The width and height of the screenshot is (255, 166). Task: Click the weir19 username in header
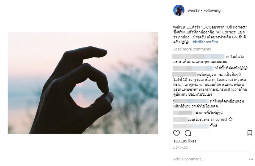coord(193,11)
